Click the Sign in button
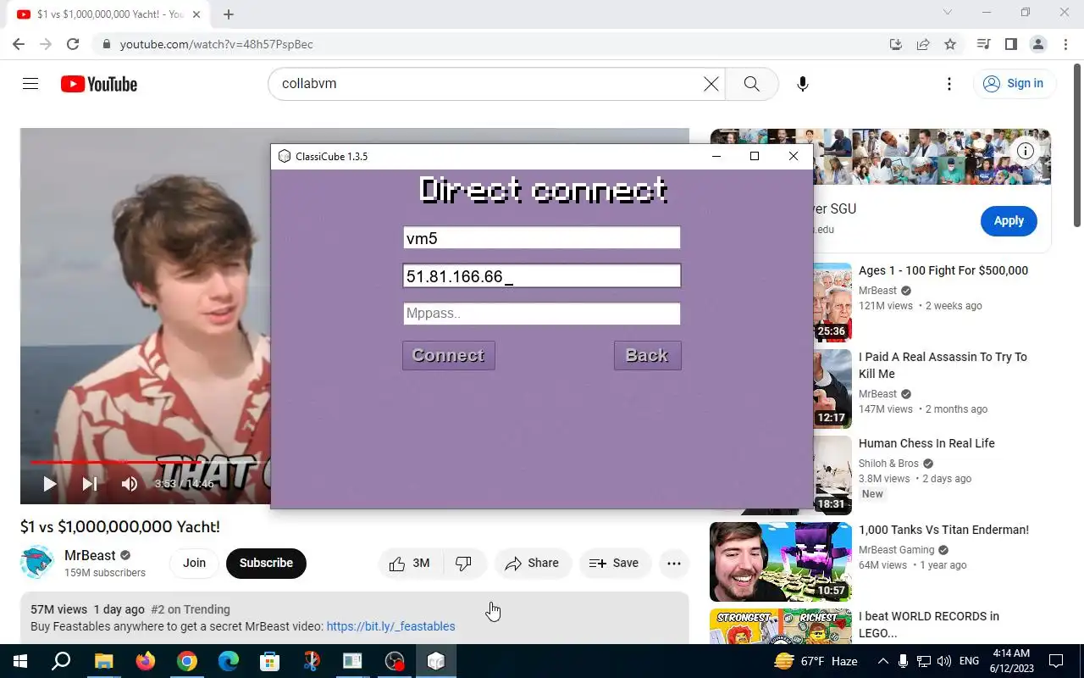 point(1014,83)
